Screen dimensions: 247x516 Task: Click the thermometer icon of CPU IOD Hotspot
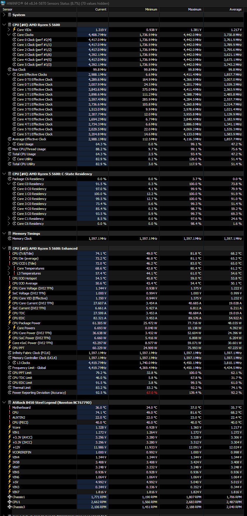tap(10, 278)
